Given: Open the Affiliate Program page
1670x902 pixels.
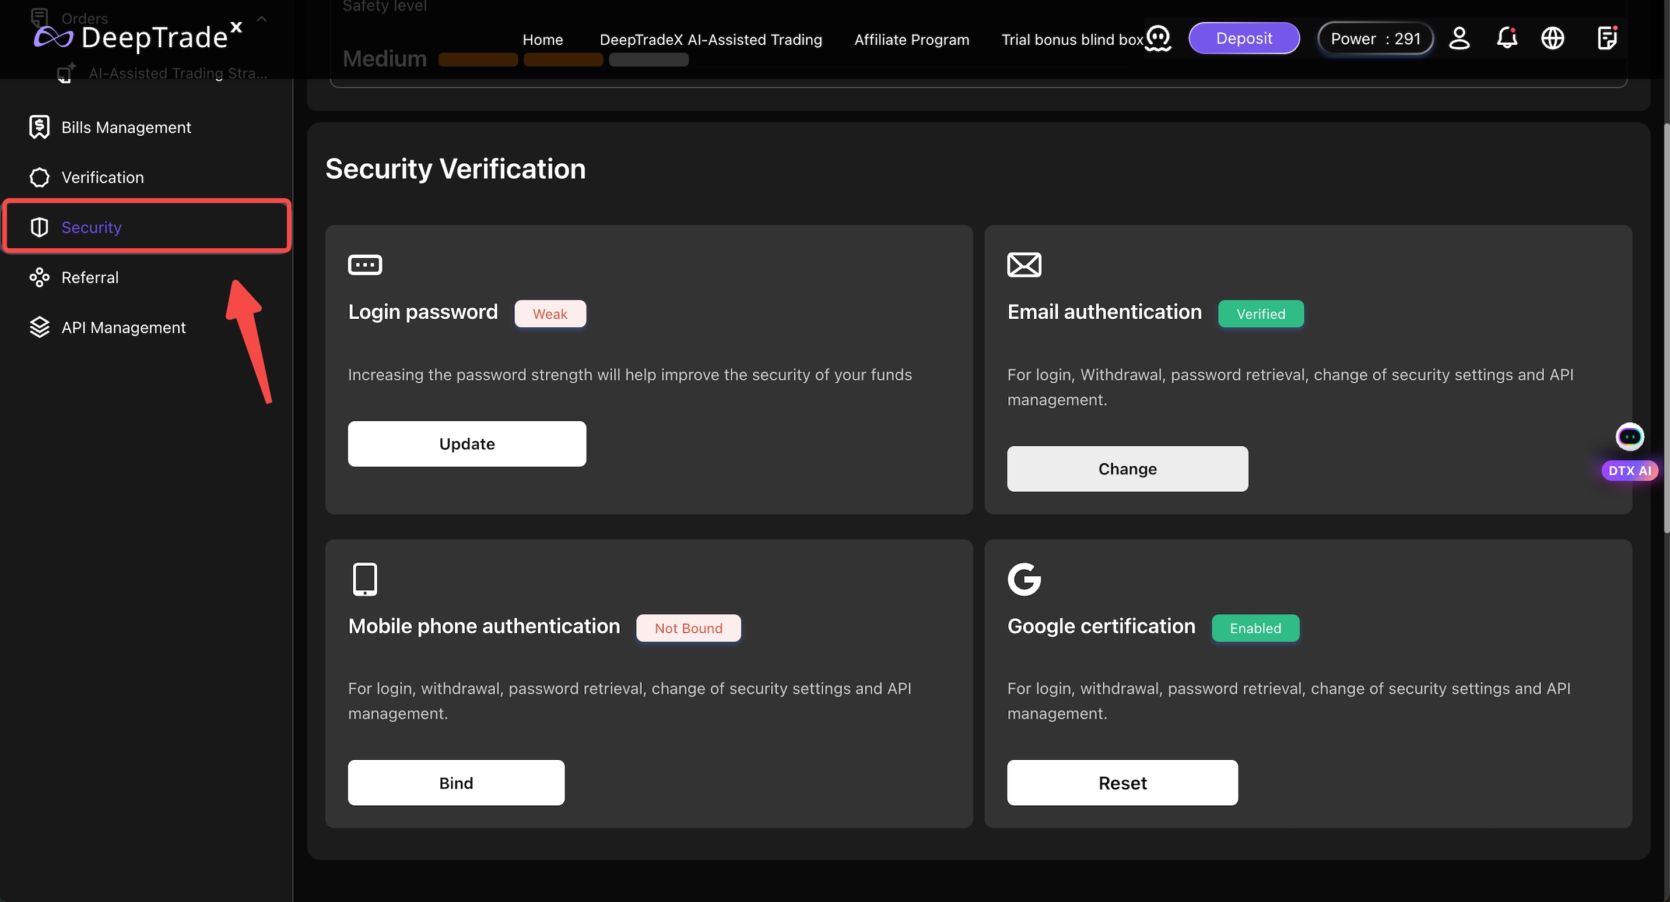Looking at the screenshot, I should pos(911,40).
